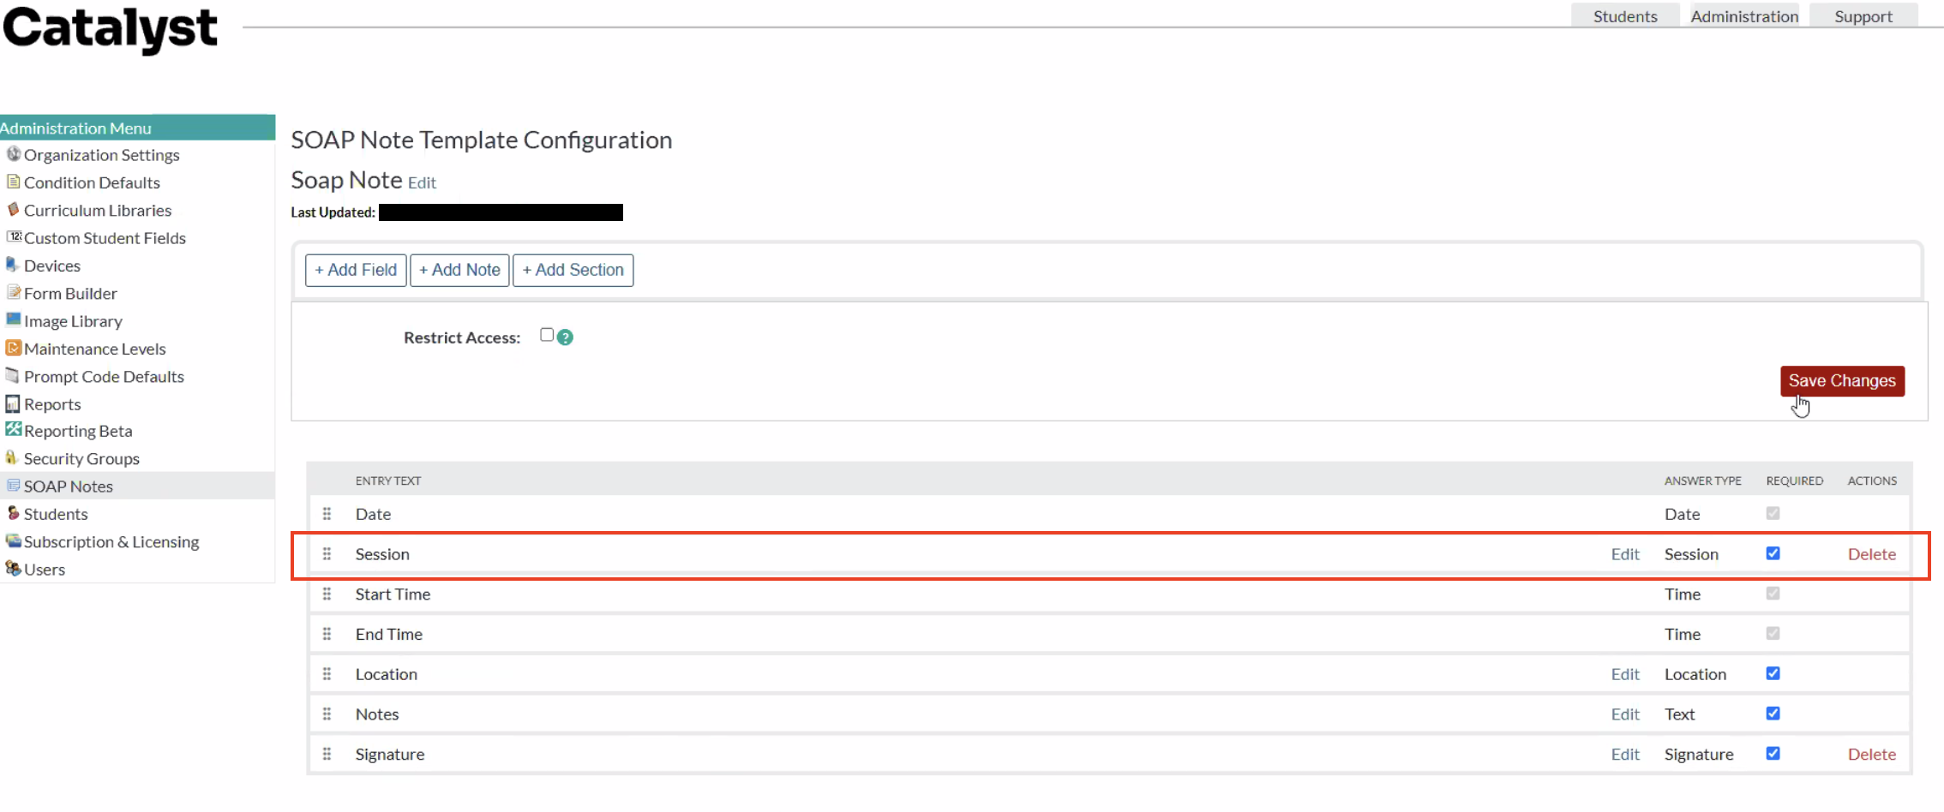Click the Image Library icon
The width and height of the screenshot is (1944, 812).
point(13,320)
